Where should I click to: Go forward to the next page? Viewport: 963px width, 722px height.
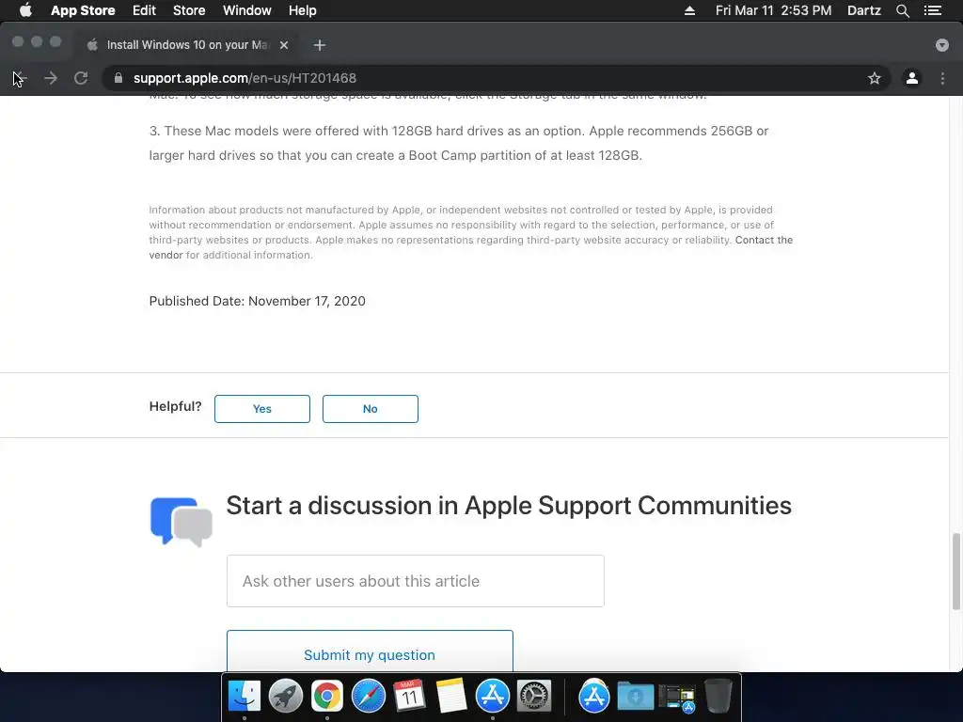point(51,78)
